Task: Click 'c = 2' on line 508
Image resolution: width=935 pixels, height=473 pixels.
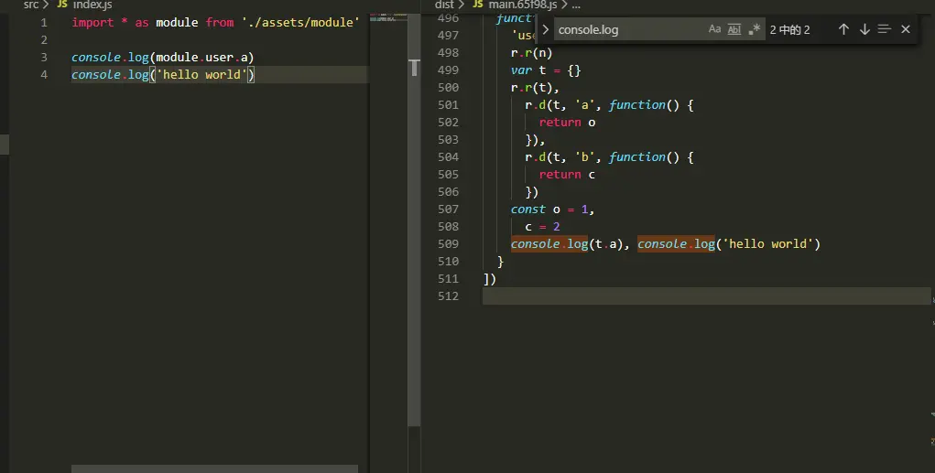Action: 542,226
